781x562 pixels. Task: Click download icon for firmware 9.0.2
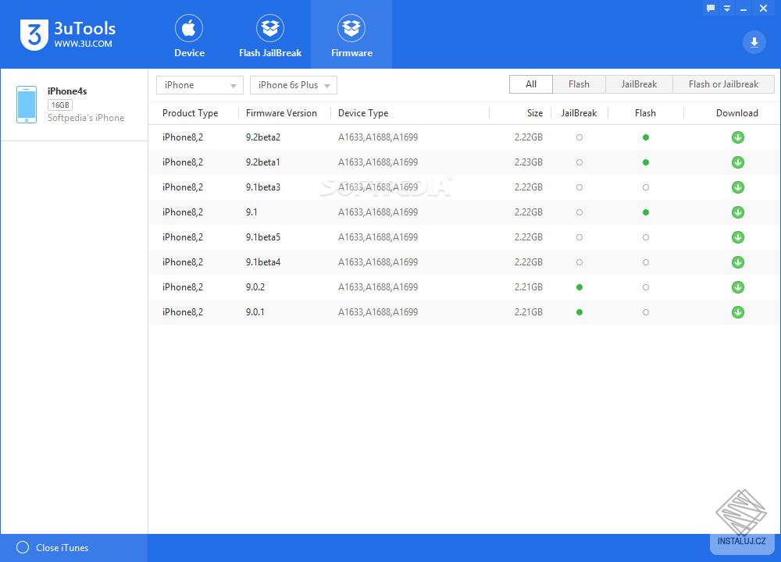[737, 287]
